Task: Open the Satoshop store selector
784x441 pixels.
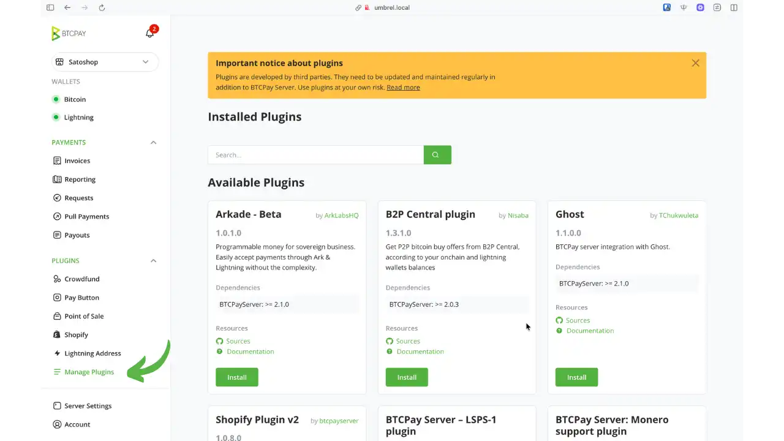Action: 104,62
